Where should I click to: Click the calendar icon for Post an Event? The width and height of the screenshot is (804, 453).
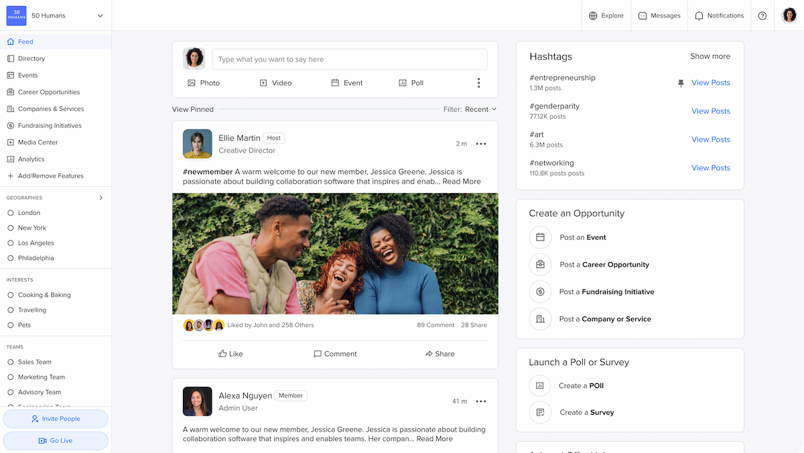(540, 237)
